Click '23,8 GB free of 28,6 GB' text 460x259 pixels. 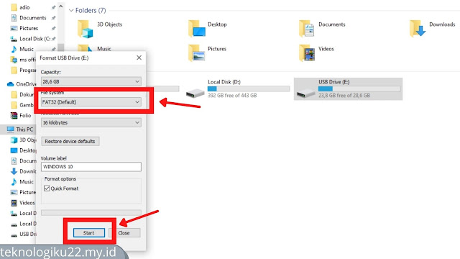click(344, 96)
